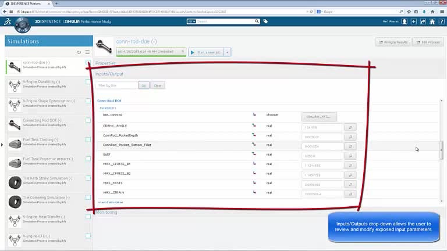The image size is (447, 251).
Task: Click the share arrow icon in header
Action: [423, 21]
